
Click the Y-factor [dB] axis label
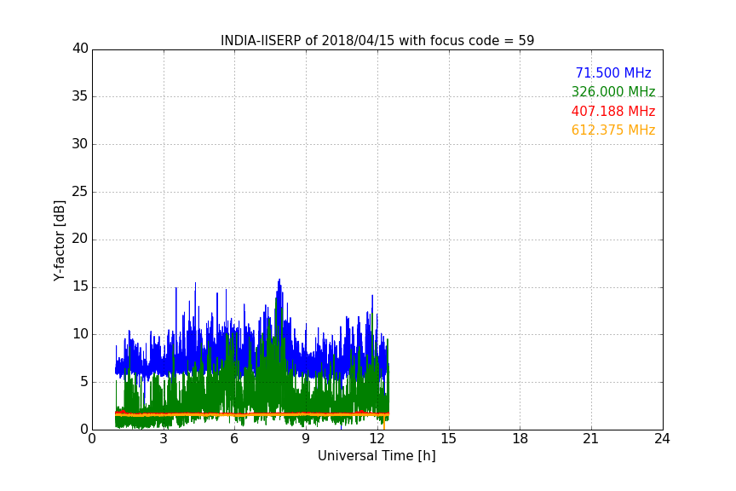coord(59,240)
